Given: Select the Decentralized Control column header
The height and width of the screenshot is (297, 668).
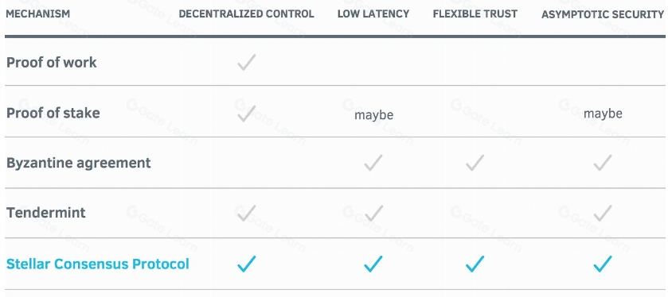Looking at the screenshot, I should (246, 13).
